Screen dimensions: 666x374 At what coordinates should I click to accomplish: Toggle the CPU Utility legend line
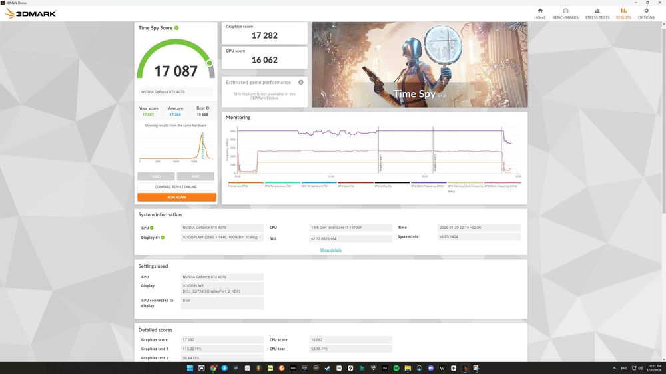[x=392, y=184]
